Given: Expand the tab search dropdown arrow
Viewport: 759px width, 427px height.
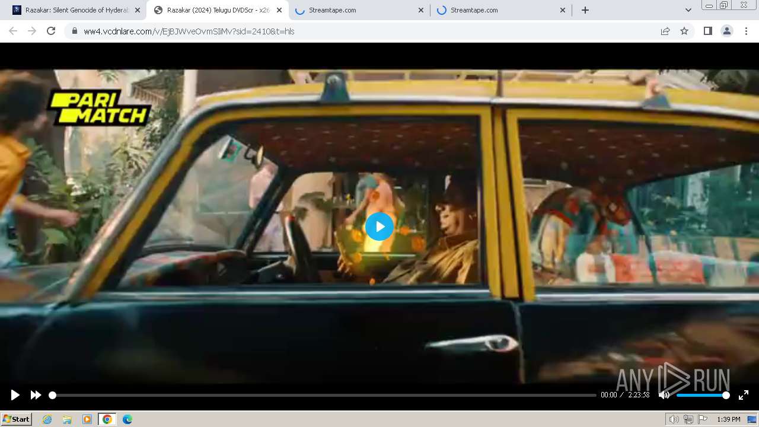Looking at the screenshot, I should (688, 10).
